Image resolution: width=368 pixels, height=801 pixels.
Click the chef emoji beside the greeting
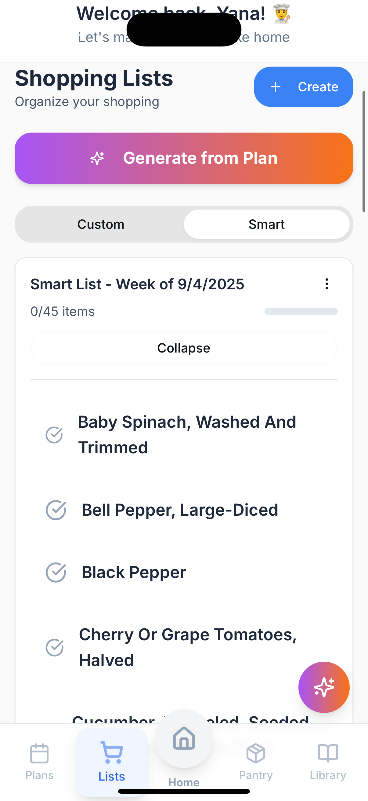(x=282, y=14)
